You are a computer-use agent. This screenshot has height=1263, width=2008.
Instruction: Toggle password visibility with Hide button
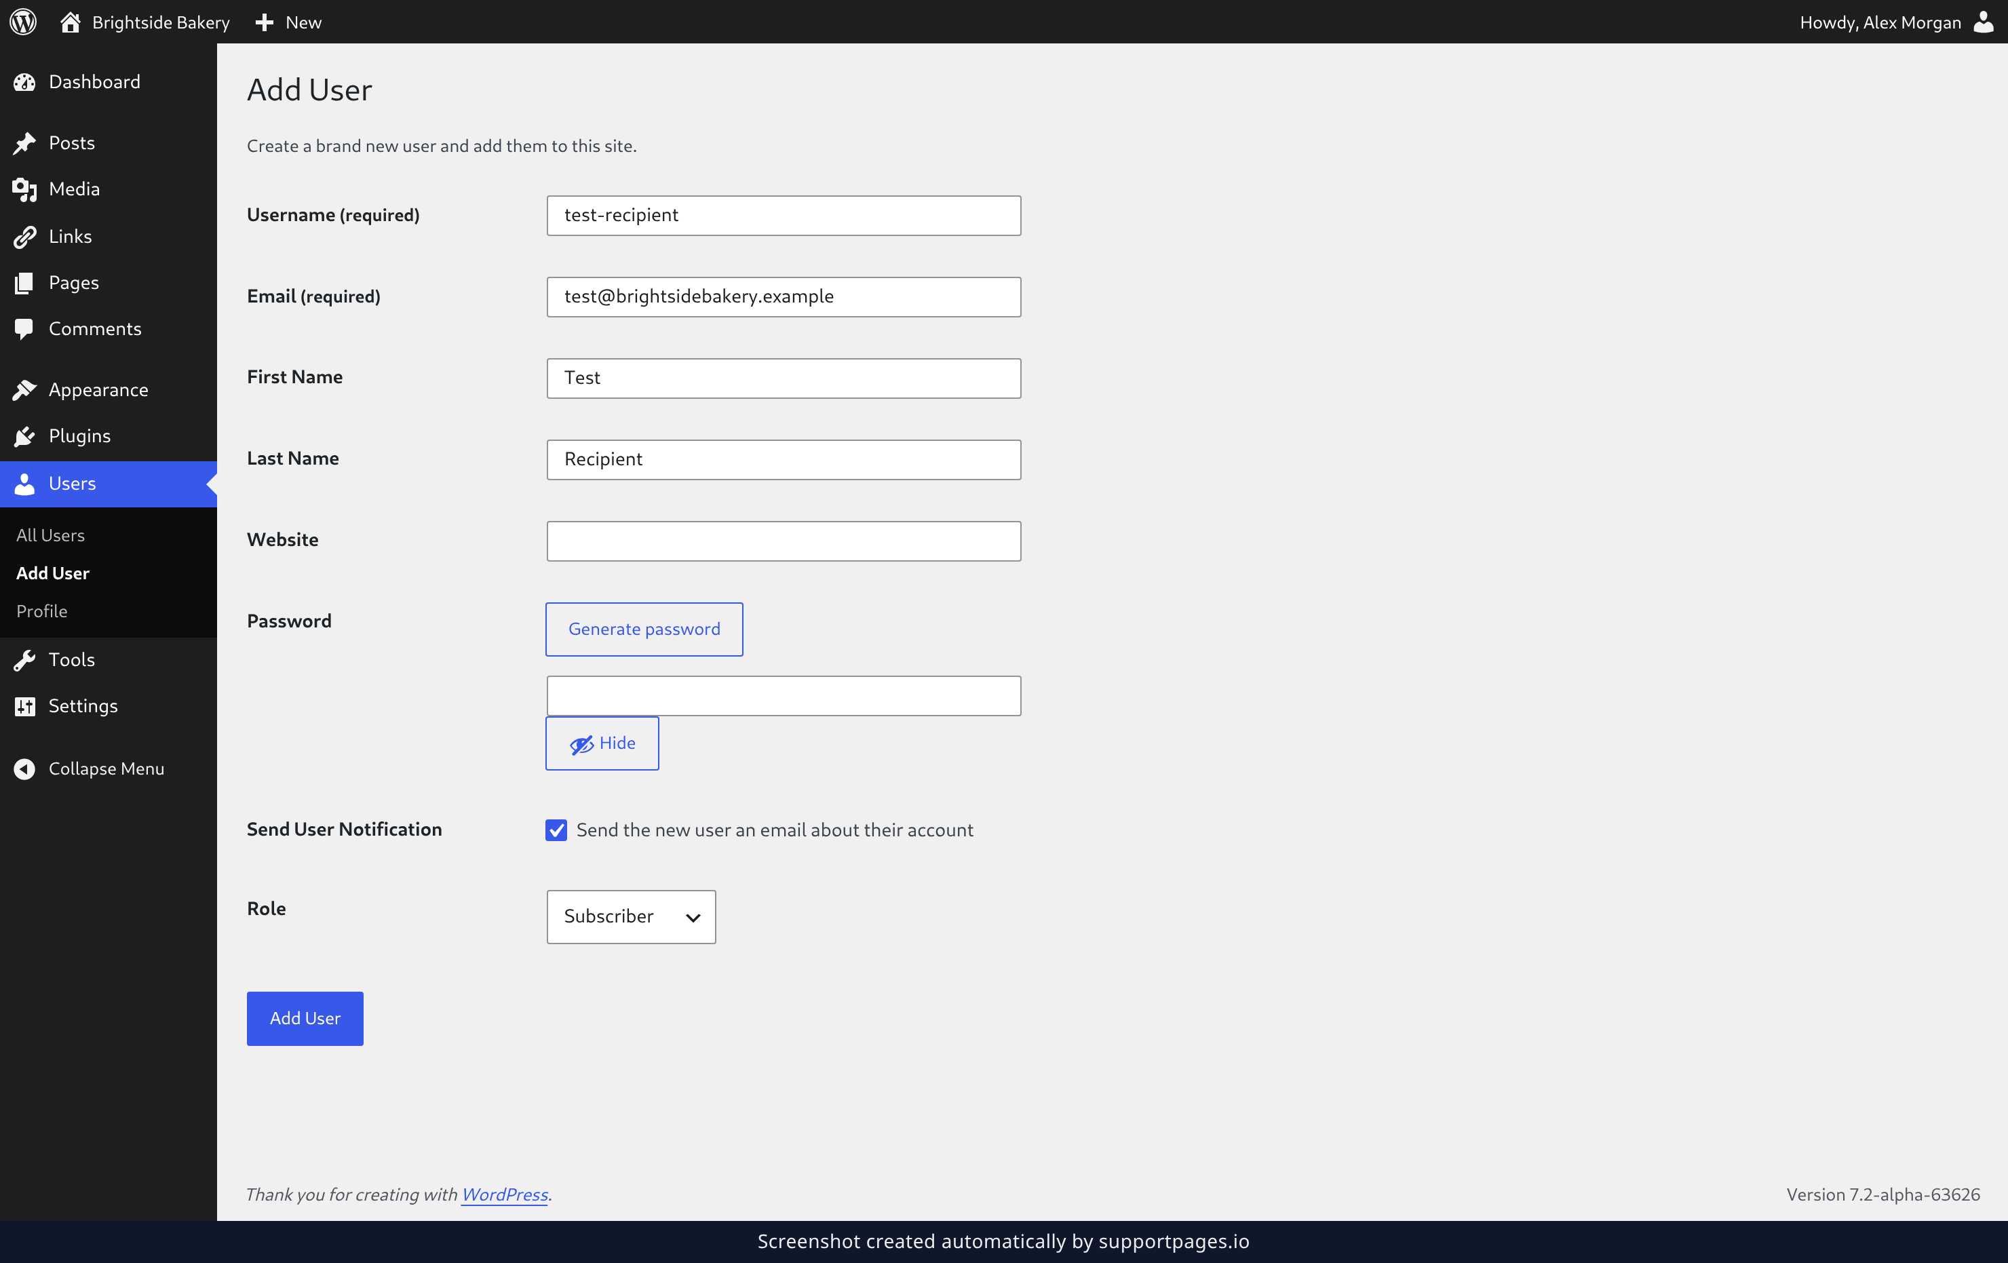point(602,743)
